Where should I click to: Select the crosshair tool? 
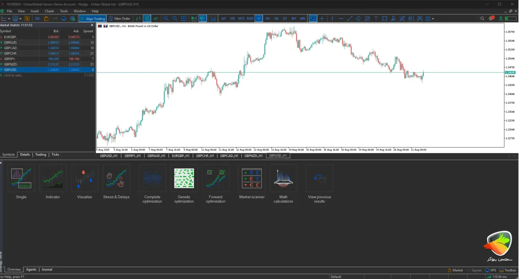(x=322, y=19)
